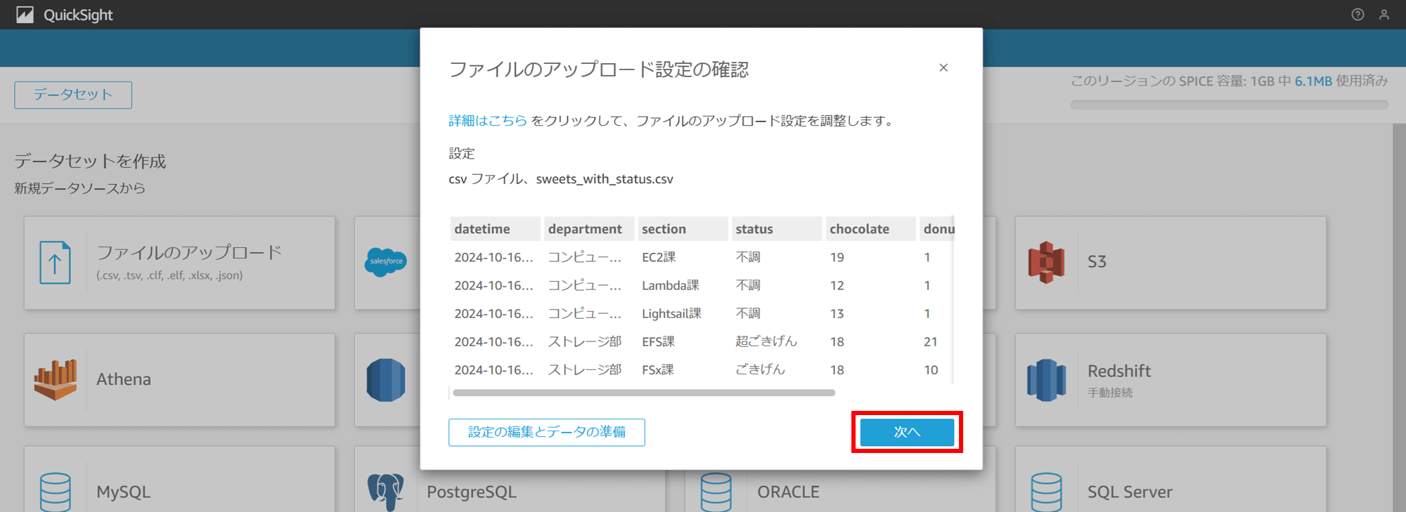Select the Redshift data source icon
1406x512 pixels.
coord(1046,380)
